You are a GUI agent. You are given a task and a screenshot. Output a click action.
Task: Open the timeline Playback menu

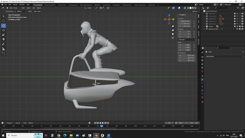(10, 123)
